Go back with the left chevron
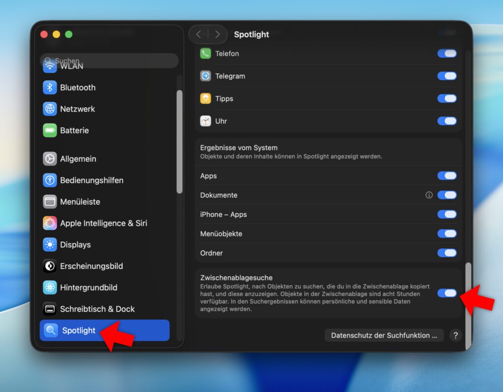 pyautogui.click(x=198, y=34)
